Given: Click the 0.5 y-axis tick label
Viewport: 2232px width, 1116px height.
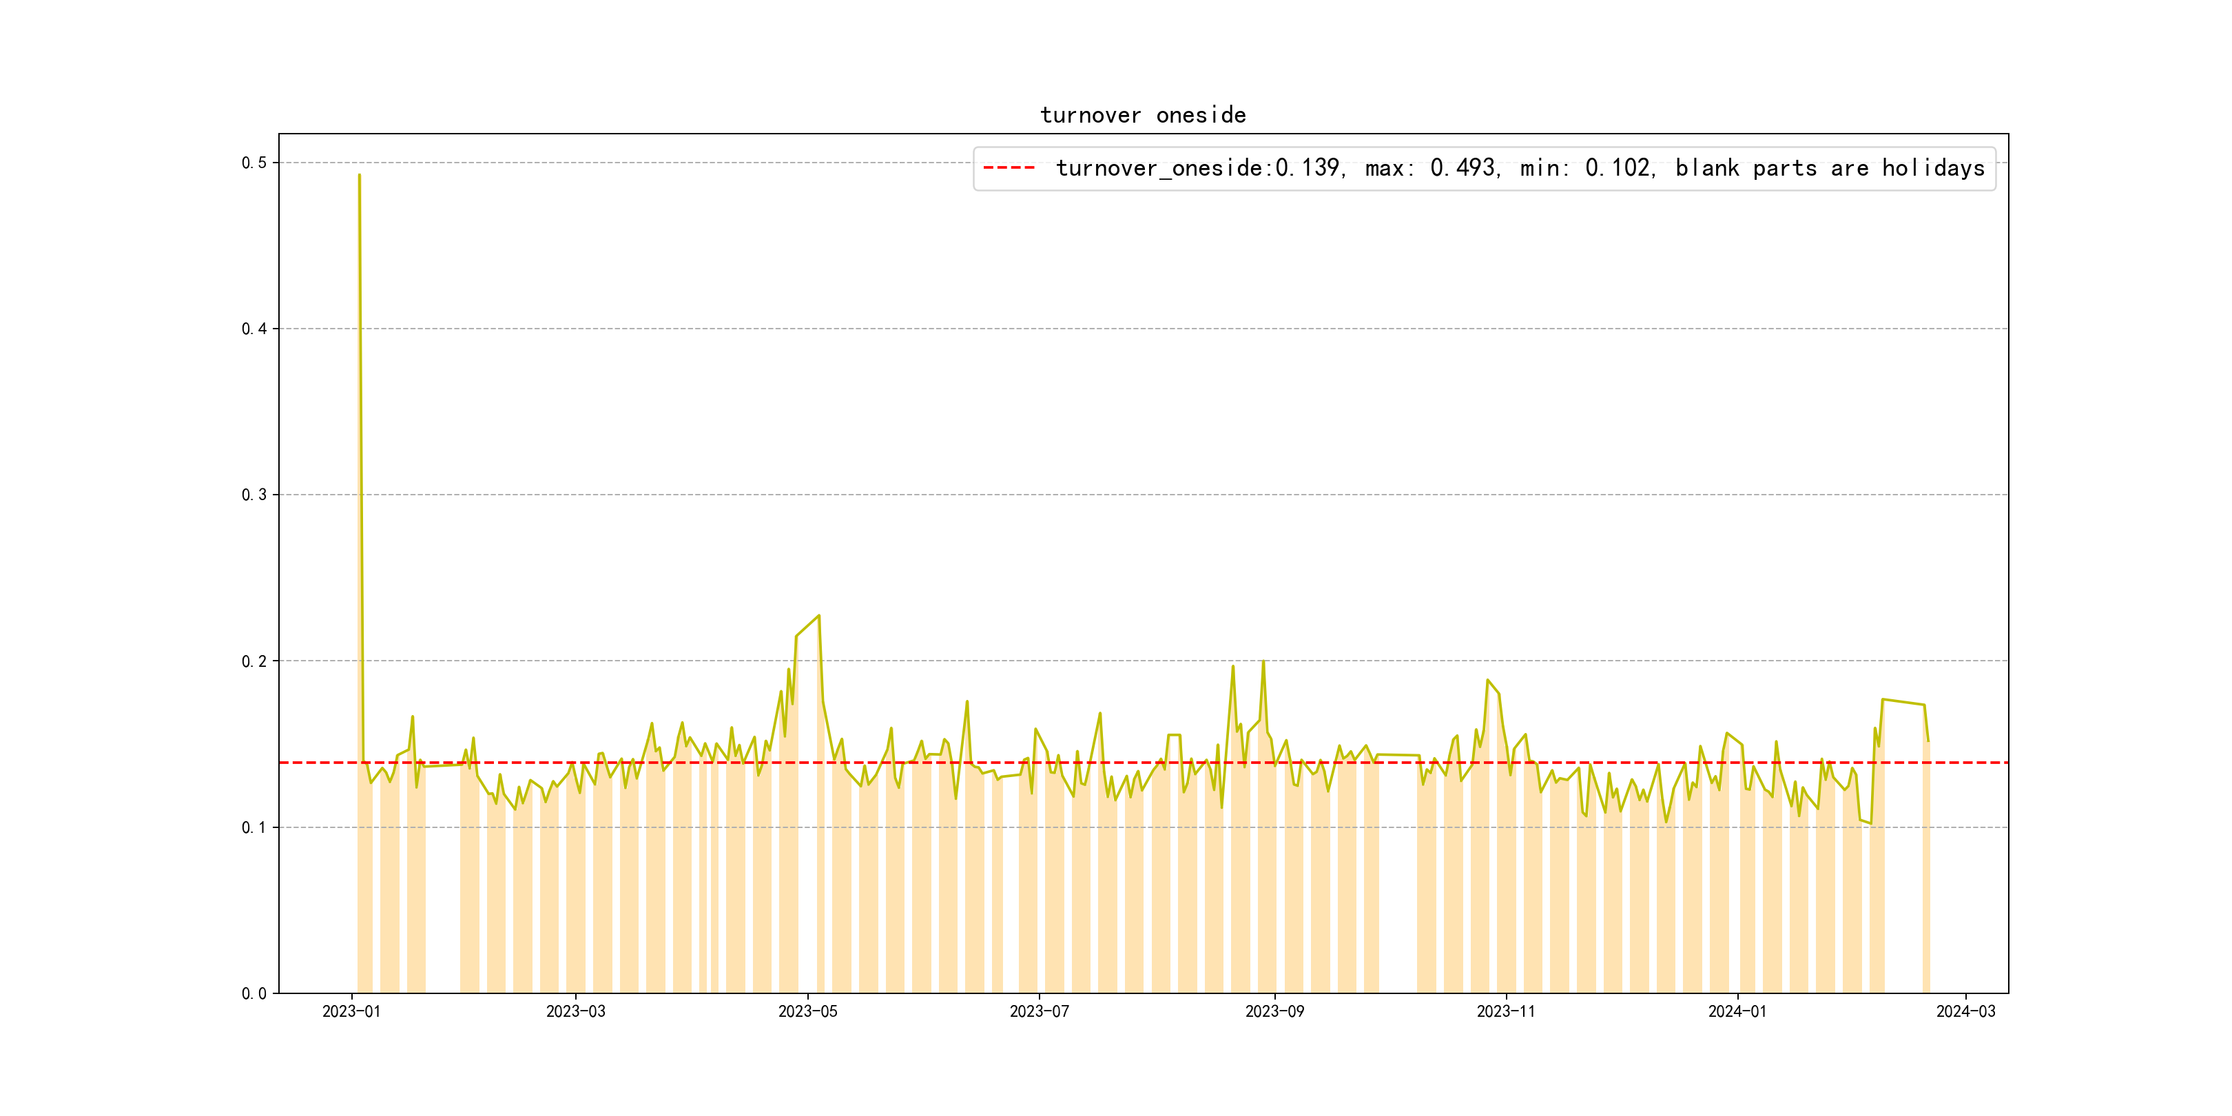Looking at the screenshot, I should [x=254, y=163].
